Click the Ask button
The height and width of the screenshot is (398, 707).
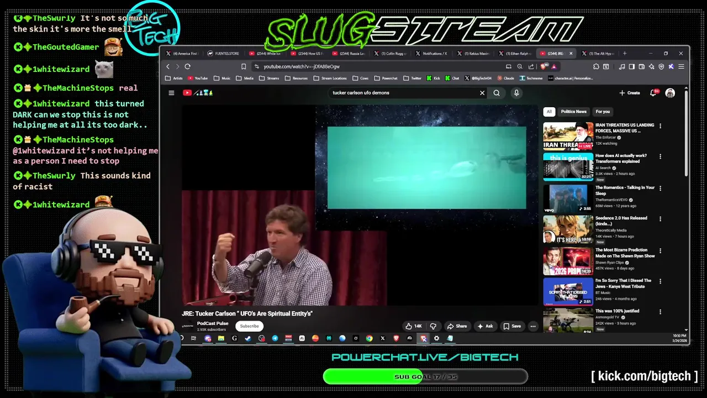click(486, 326)
